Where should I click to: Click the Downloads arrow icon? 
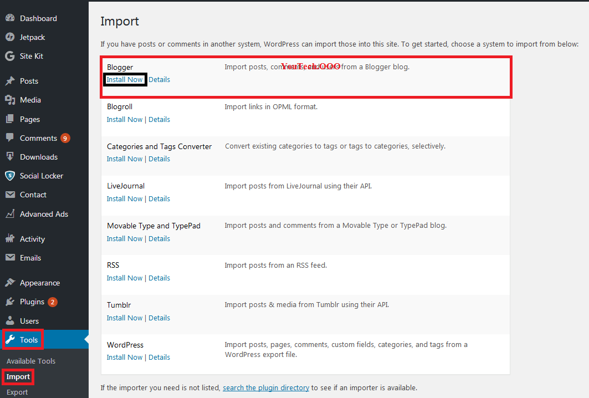coord(10,157)
